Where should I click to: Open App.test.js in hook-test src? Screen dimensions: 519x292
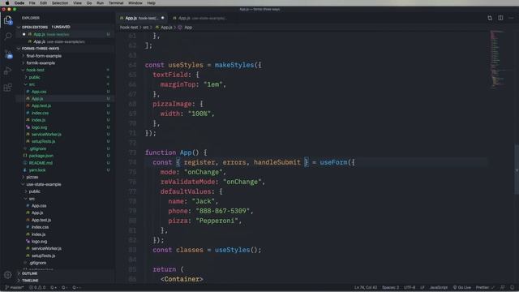(x=41, y=105)
